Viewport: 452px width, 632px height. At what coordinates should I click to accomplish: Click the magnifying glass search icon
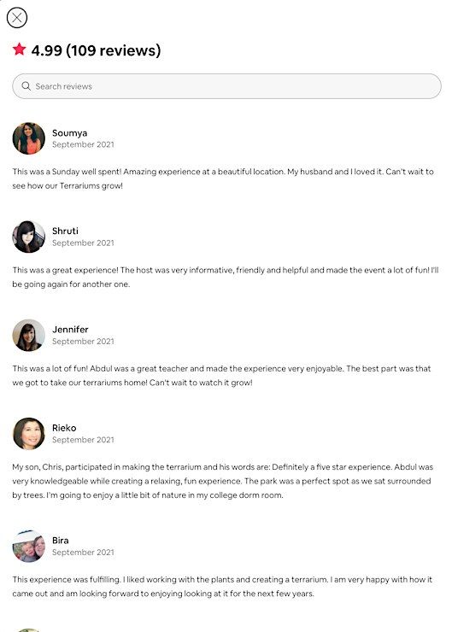coord(26,86)
